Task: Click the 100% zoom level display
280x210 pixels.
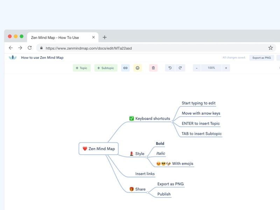Action: point(211,68)
